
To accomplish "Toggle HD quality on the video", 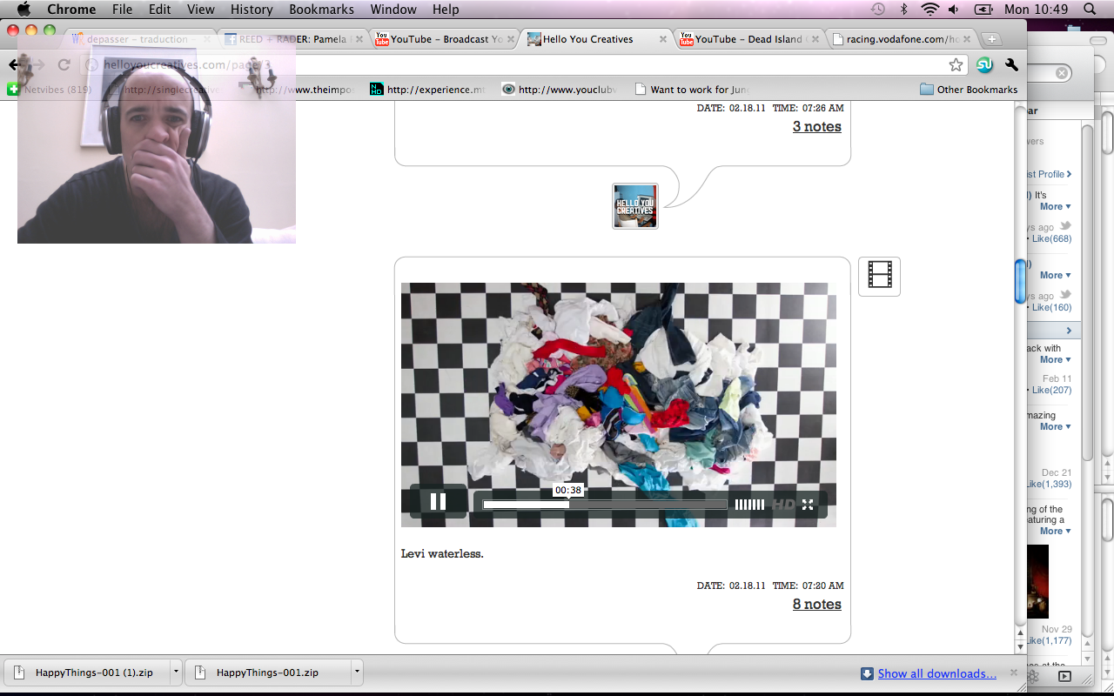I will [x=783, y=505].
